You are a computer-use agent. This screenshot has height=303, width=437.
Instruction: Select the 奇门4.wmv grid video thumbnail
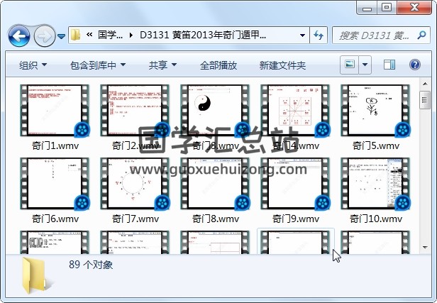click(x=295, y=111)
